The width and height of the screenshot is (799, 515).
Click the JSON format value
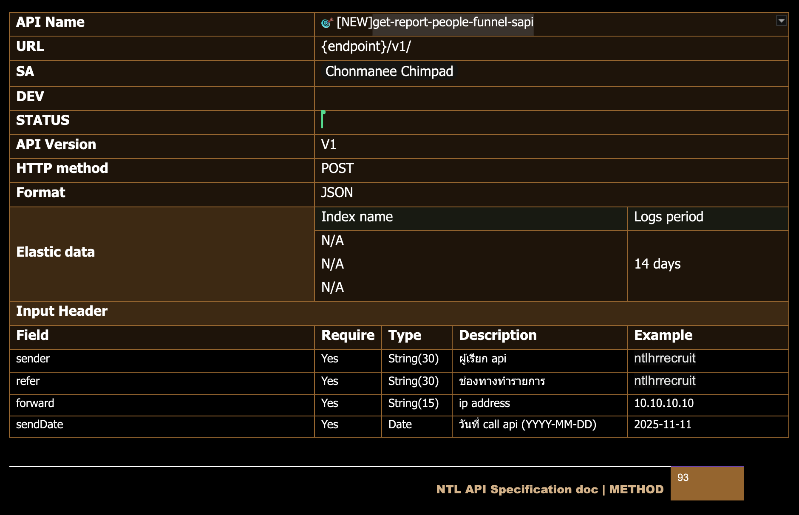[337, 193]
